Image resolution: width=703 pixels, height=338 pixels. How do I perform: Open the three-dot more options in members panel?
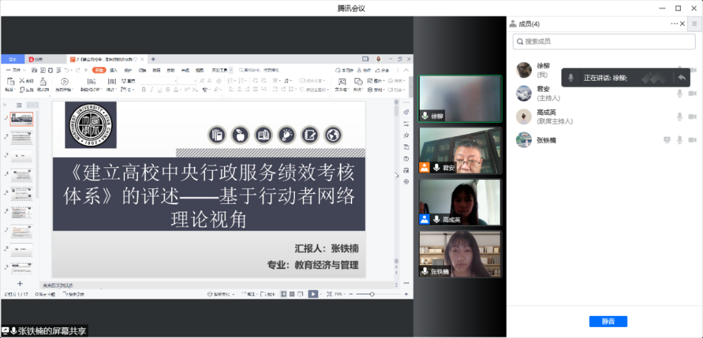[674, 24]
